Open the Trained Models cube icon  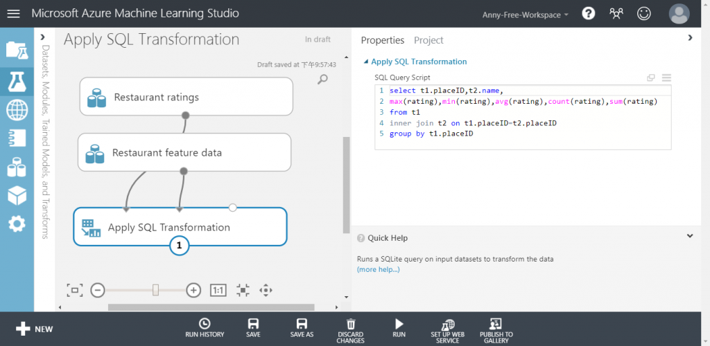pos(17,196)
